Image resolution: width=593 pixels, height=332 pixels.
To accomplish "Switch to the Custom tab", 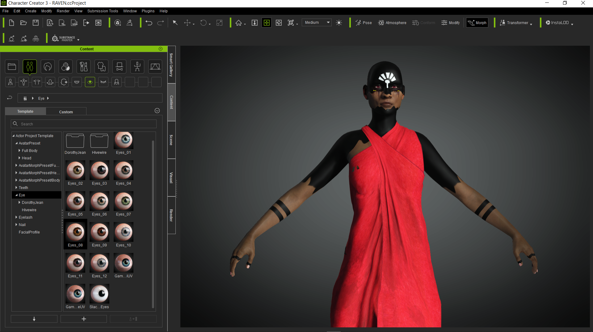I will (x=66, y=112).
